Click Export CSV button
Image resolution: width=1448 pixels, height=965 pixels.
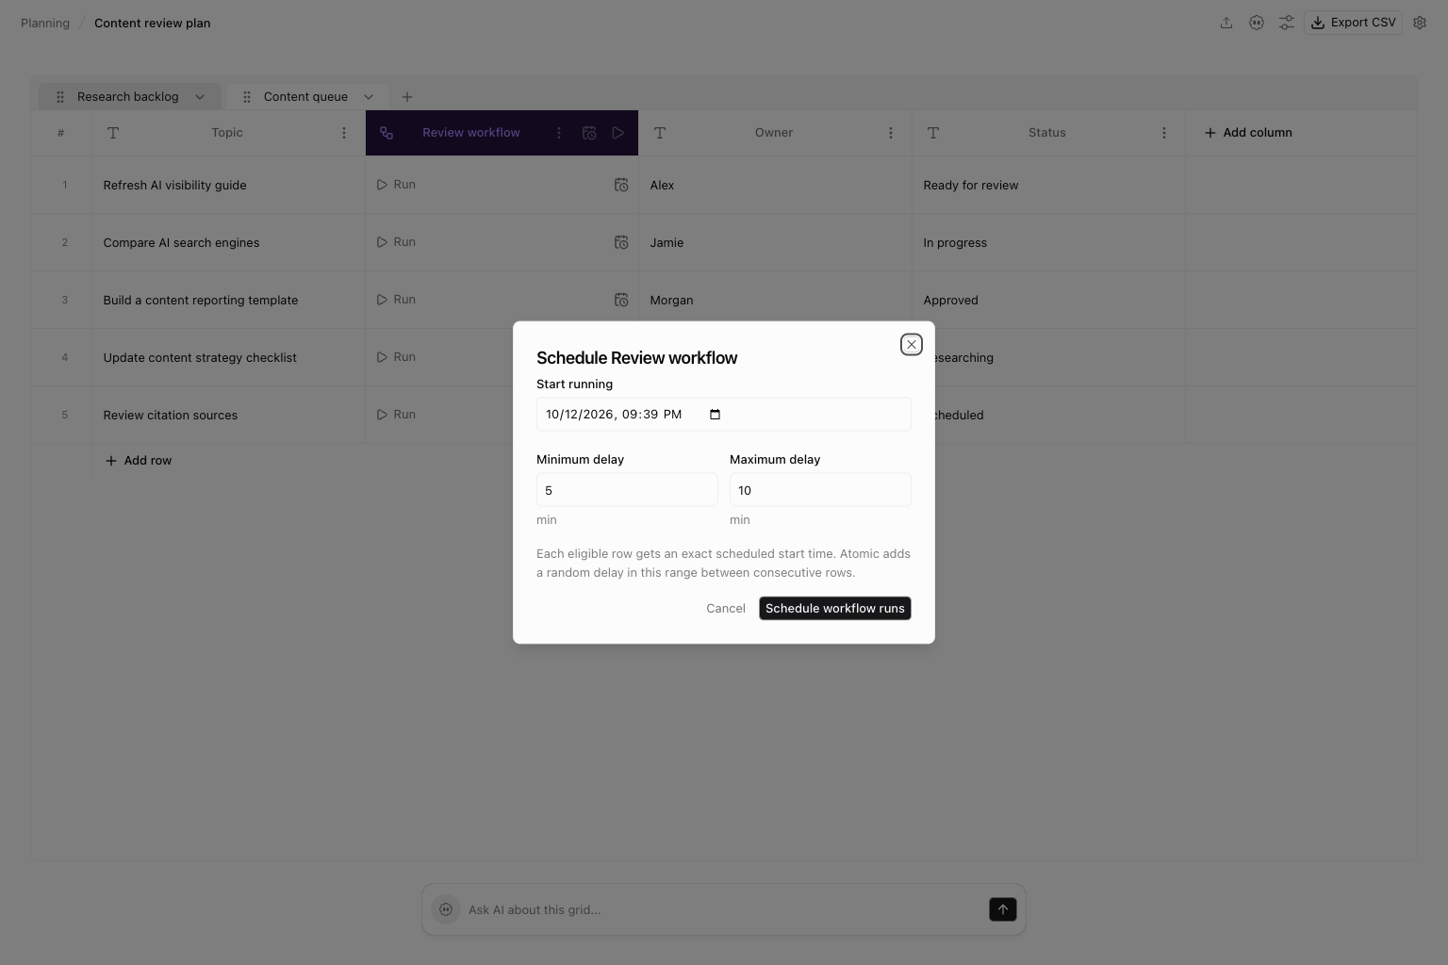1353,23
